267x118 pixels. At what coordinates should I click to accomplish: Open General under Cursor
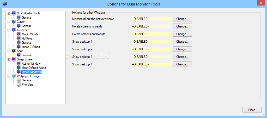click(27, 26)
